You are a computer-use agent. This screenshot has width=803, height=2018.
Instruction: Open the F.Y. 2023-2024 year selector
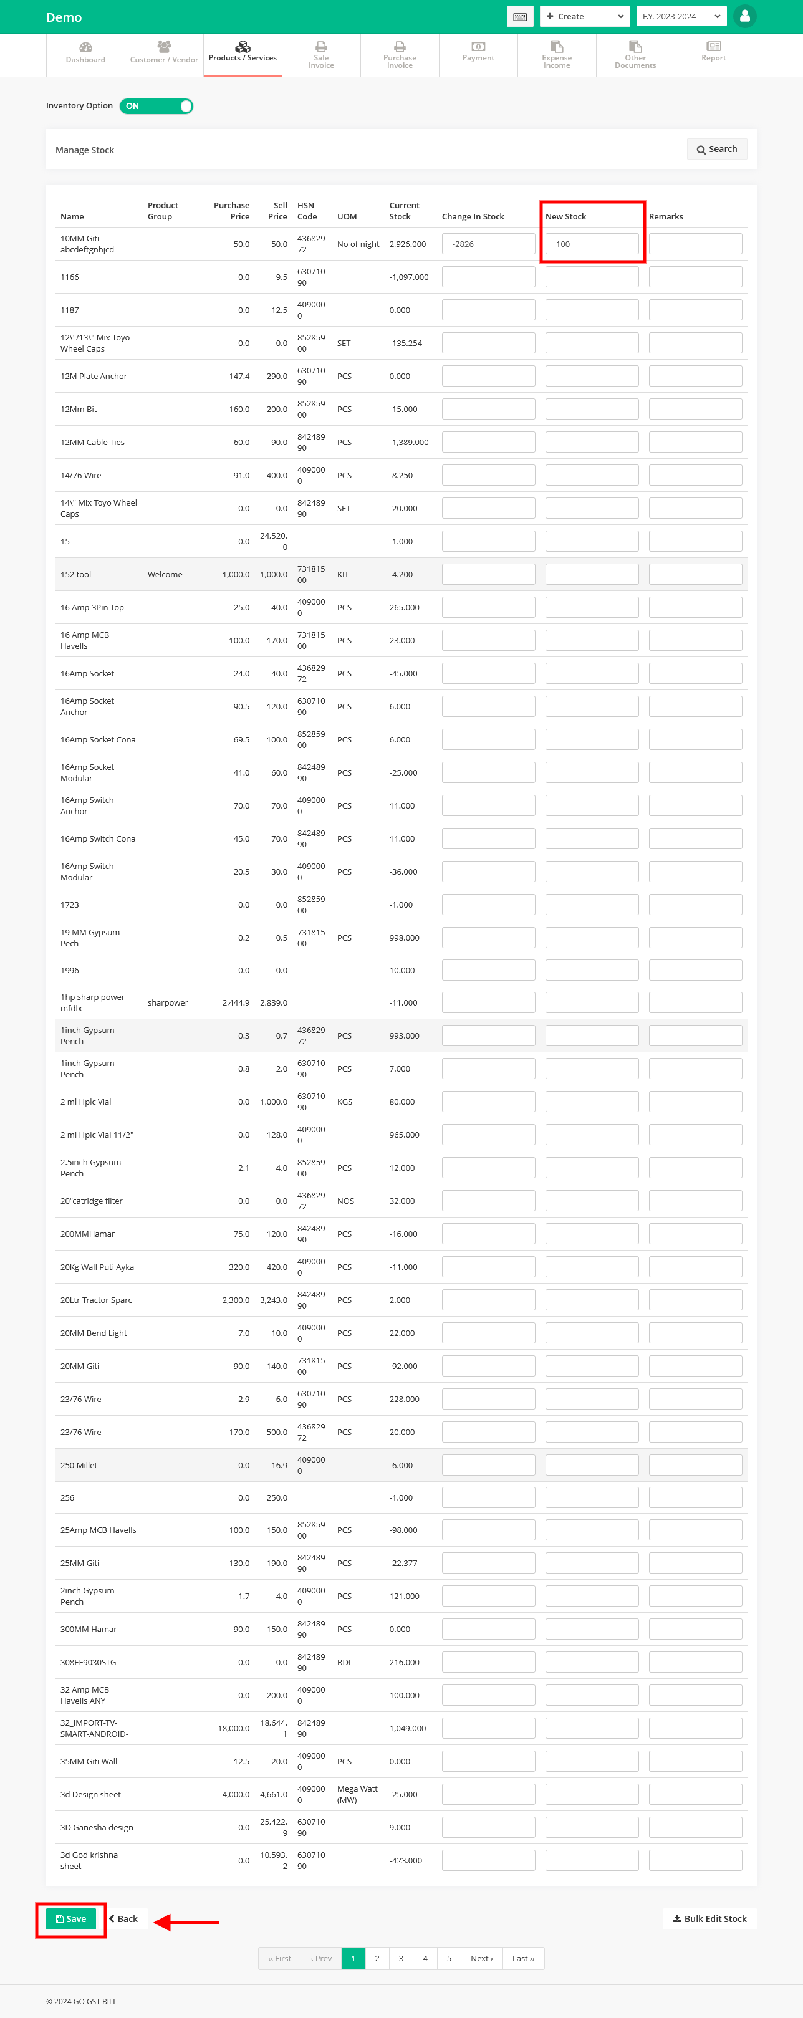681,16
